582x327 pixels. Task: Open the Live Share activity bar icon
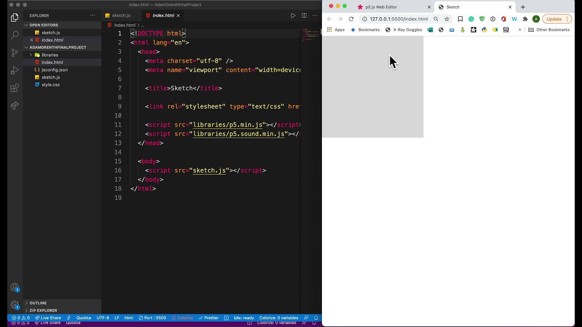(x=15, y=106)
